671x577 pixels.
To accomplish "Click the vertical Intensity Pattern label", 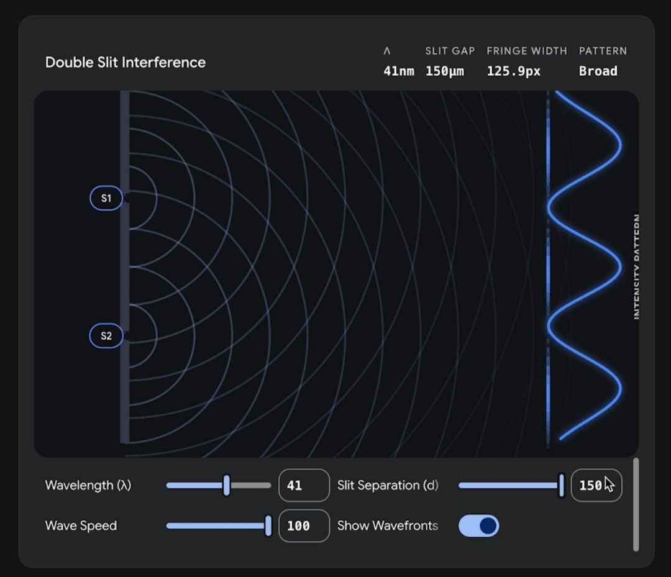I will [636, 267].
